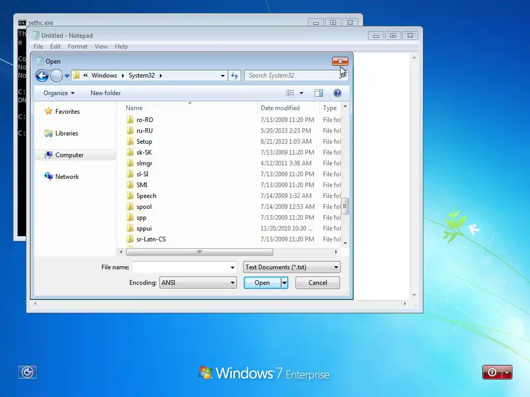
Task: Select the sl-SI folder icon
Action: [130, 174]
